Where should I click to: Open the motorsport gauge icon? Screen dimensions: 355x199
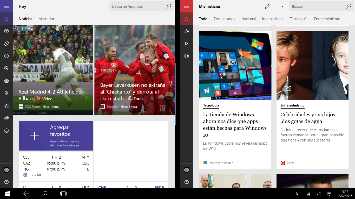point(6,68)
